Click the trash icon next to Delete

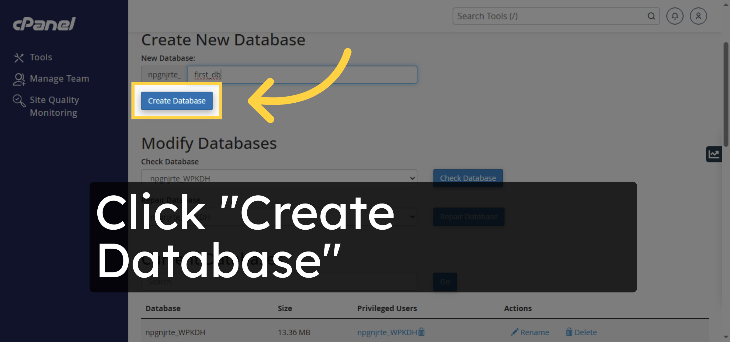569,332
